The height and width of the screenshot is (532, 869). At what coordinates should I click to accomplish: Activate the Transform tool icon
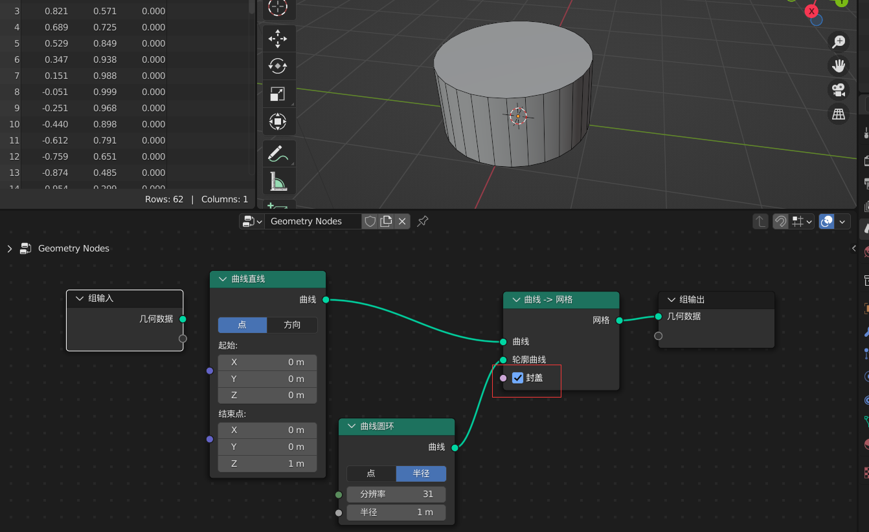278,122
